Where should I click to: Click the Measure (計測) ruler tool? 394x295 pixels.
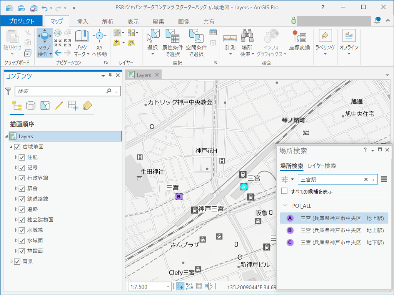point(230,43)
